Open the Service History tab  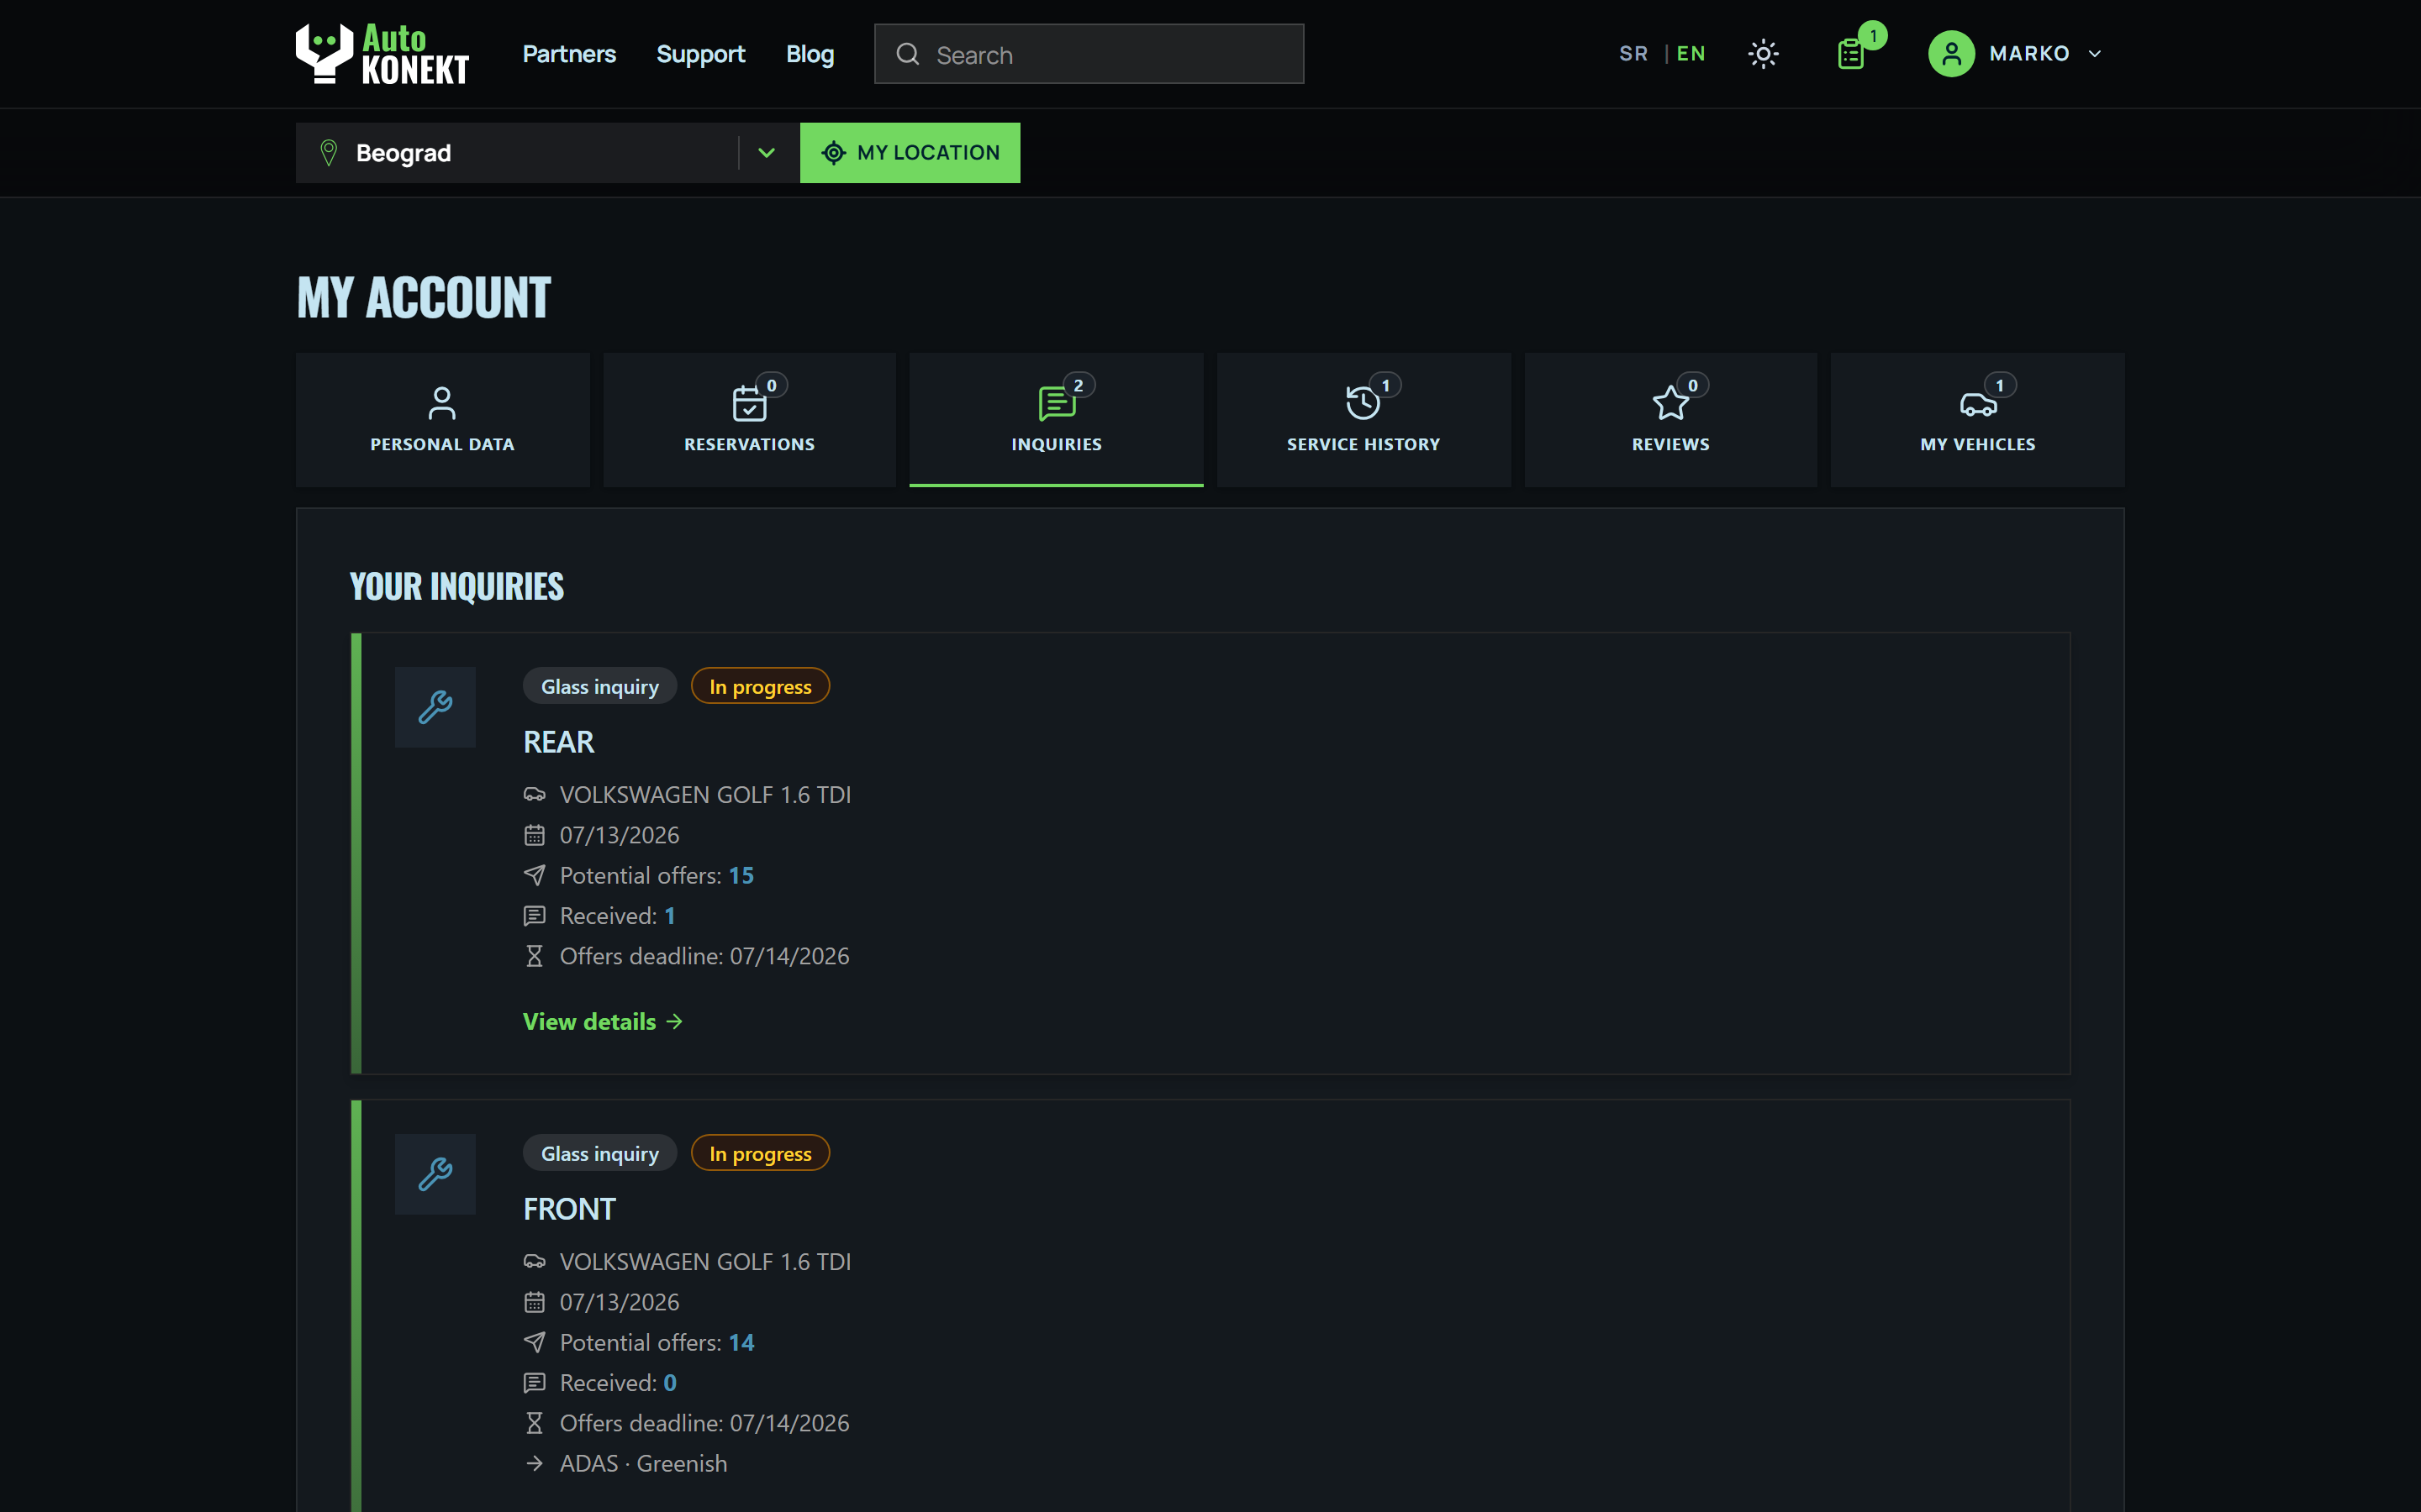point(1363,419)
